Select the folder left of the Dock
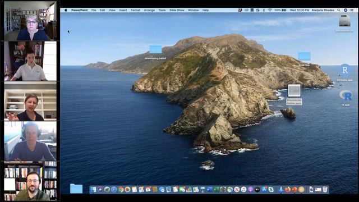 point(76,189)
